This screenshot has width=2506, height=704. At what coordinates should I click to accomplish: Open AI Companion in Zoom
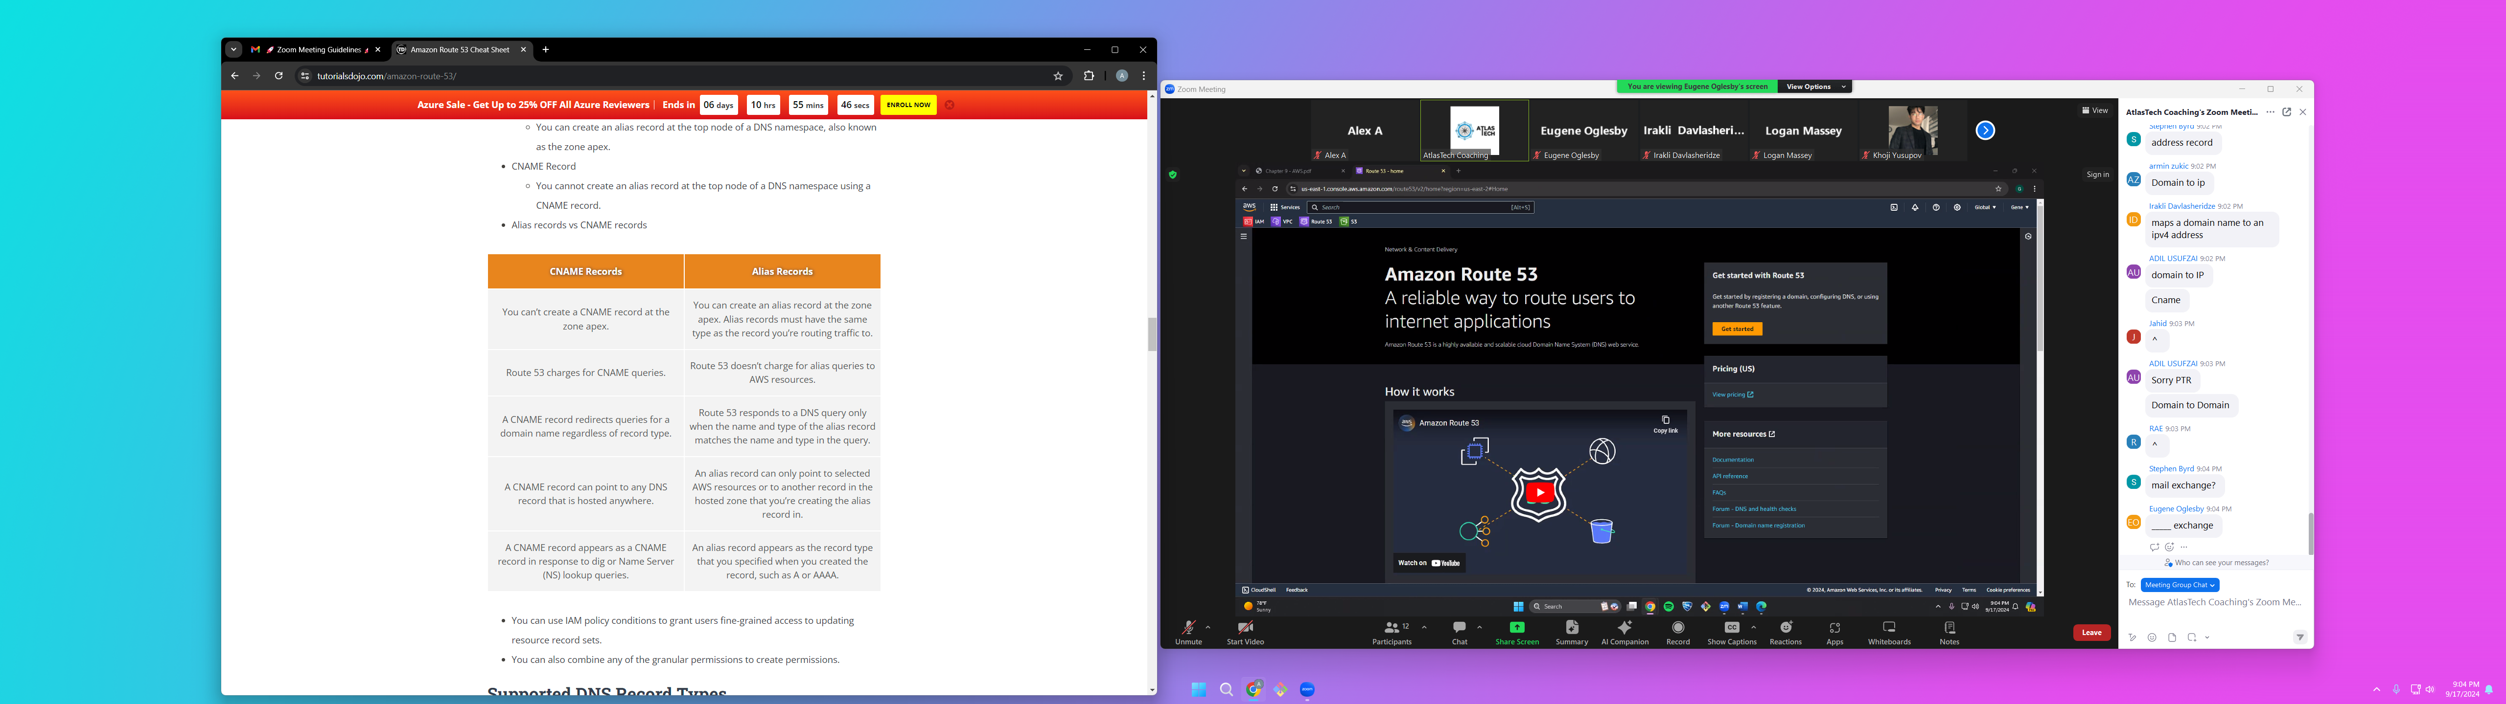coord(1624,628)
